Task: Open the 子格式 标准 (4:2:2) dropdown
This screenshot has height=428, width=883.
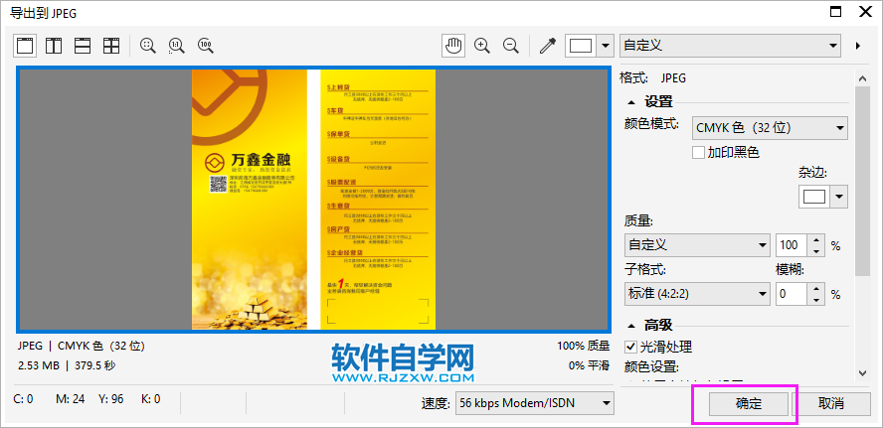Action: coord(697,294)
